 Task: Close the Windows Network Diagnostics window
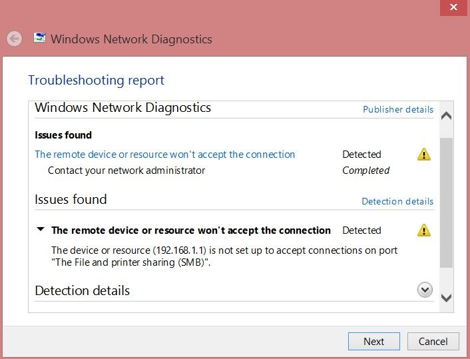pyautogui.click(x=453, y=7)
